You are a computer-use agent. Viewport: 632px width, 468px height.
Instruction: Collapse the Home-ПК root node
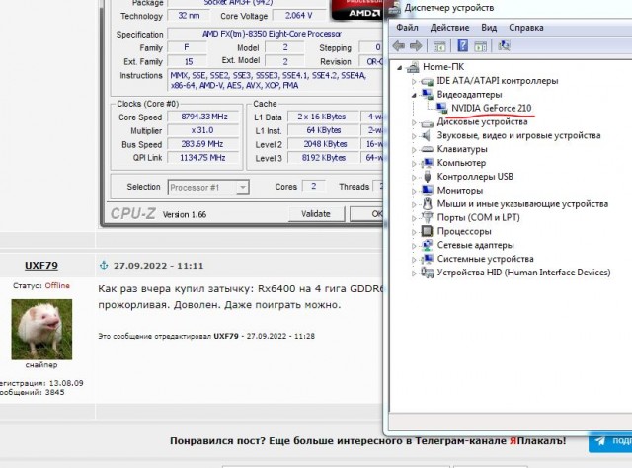click(399, 68)
